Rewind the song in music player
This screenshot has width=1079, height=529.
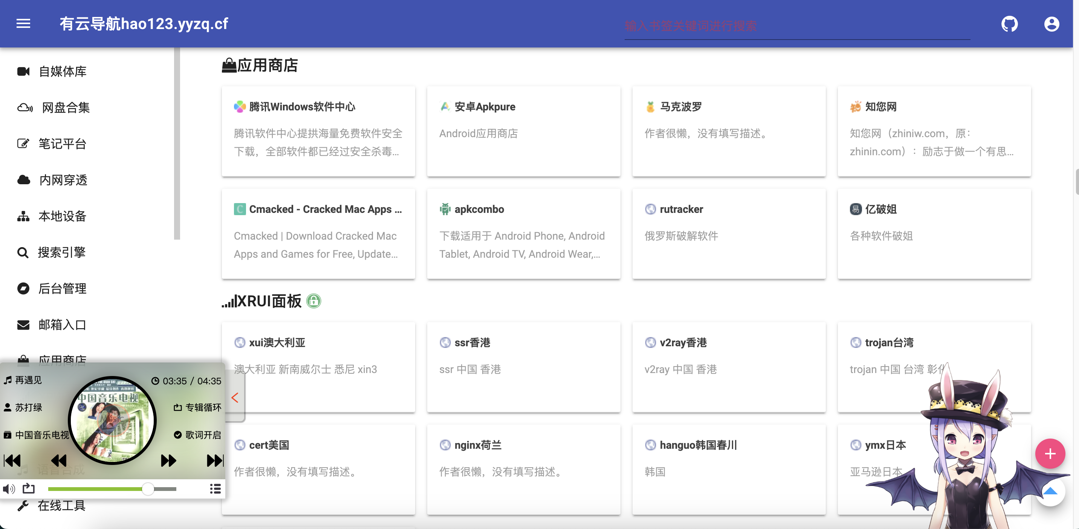58,461
